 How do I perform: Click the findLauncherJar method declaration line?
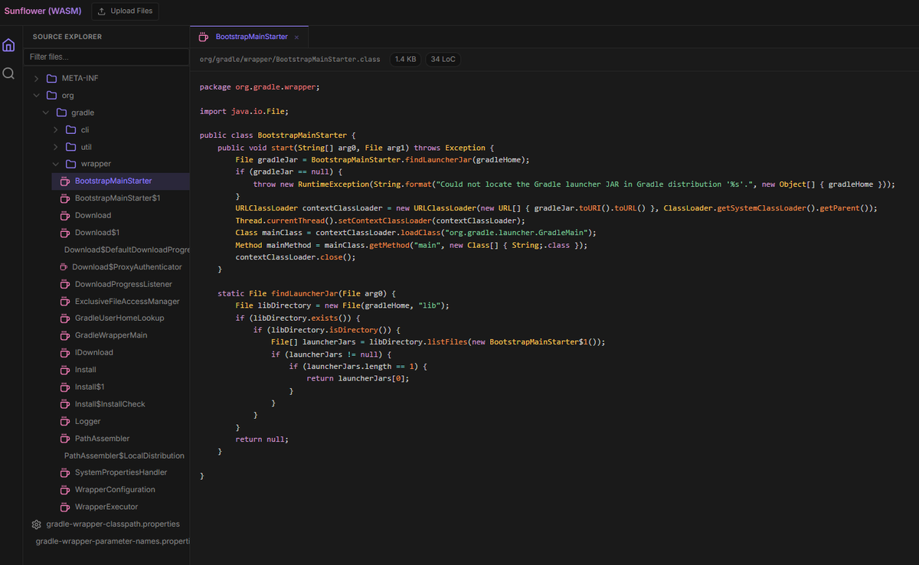click(x=306, y=293)
